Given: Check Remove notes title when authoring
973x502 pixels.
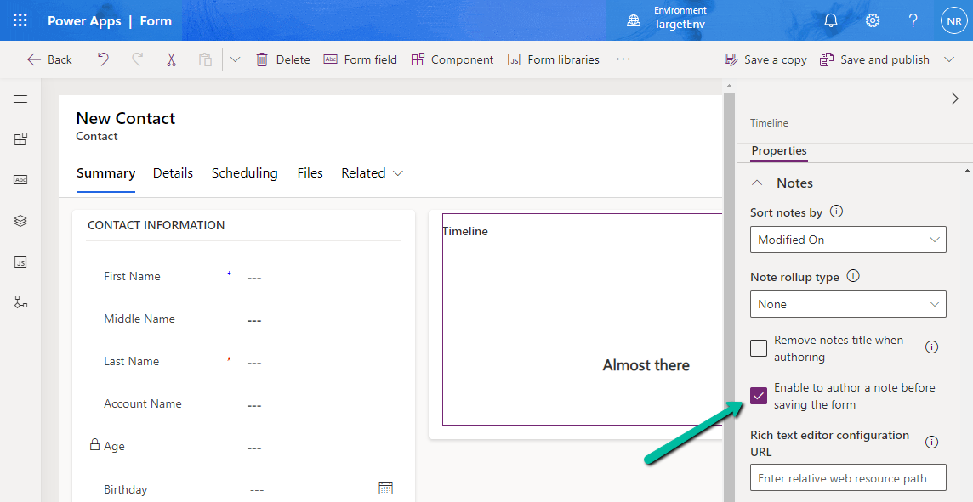Looking at the screenshot, I should [x=759, y=348].
